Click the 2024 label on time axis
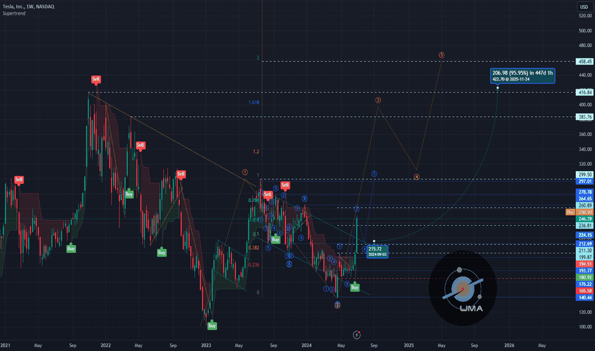 point(306,345)
